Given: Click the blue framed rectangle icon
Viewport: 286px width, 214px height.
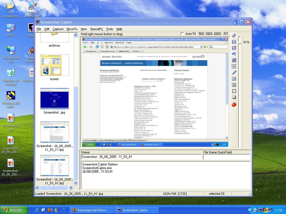Looking at the screenshot, I should point(234,78).
